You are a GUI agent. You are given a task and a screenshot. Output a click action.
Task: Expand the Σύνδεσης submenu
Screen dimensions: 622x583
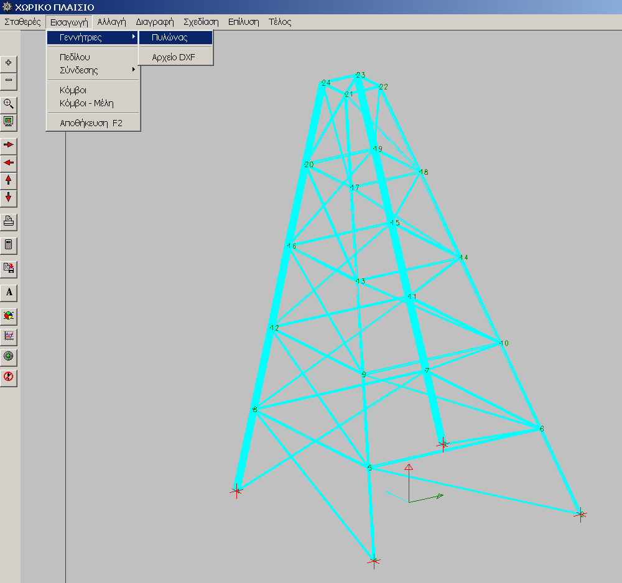pos(93,71)
